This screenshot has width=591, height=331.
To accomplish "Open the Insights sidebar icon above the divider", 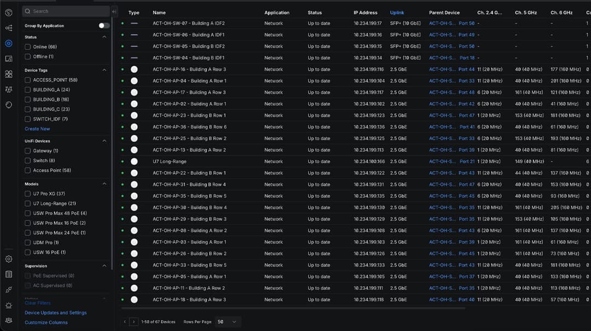I will 9,105.
